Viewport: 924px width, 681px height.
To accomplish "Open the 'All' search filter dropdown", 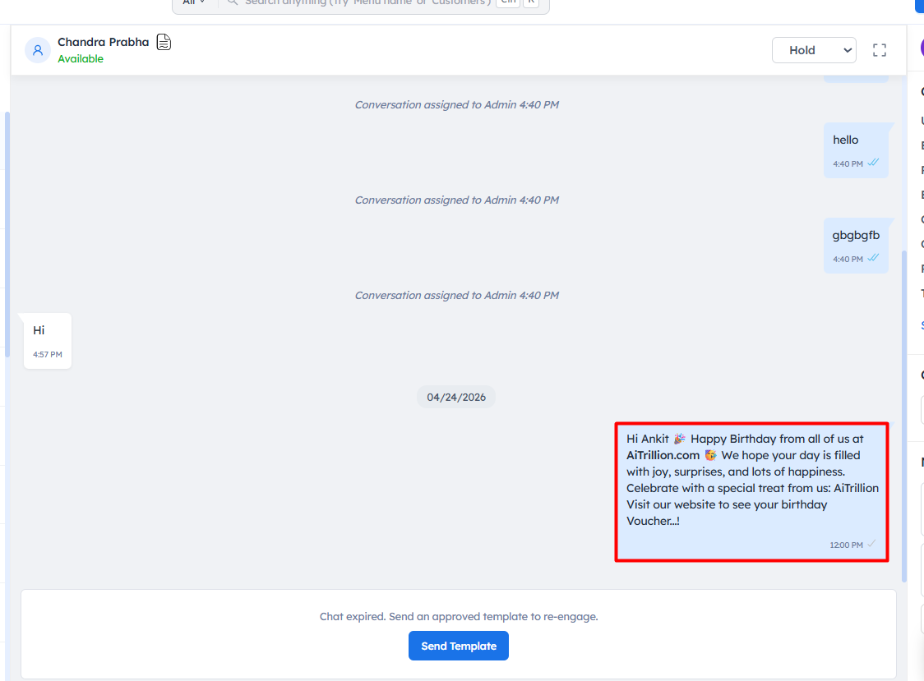I will tap(194, 2).
